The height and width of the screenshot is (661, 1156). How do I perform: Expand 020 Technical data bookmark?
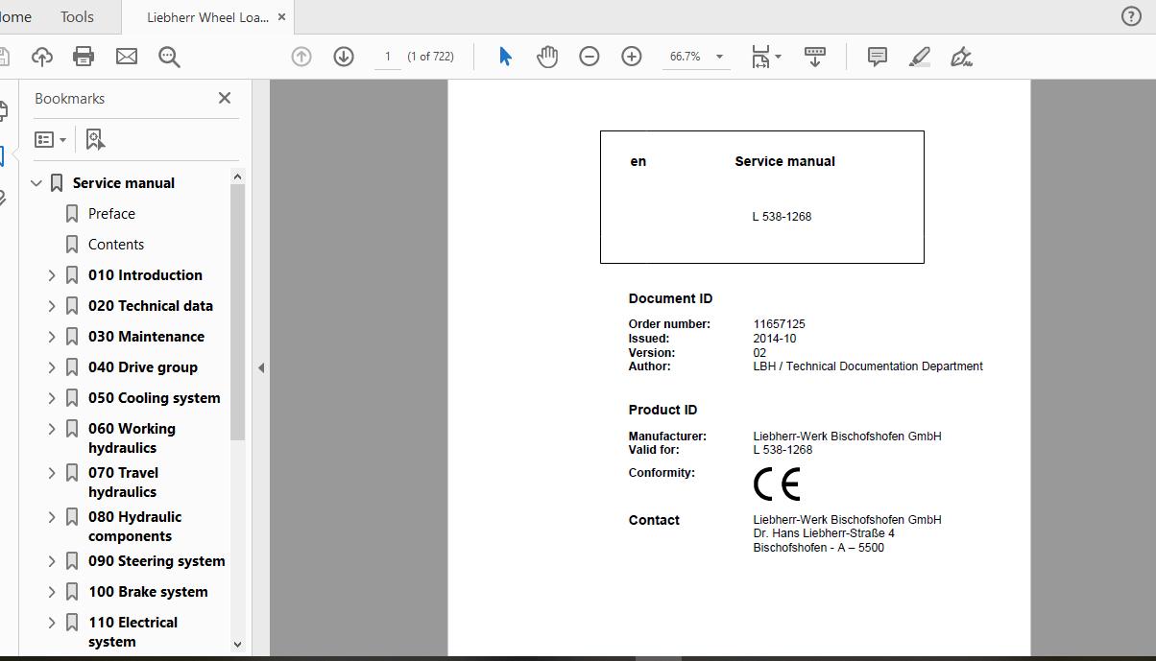click(x=52, y=305)
